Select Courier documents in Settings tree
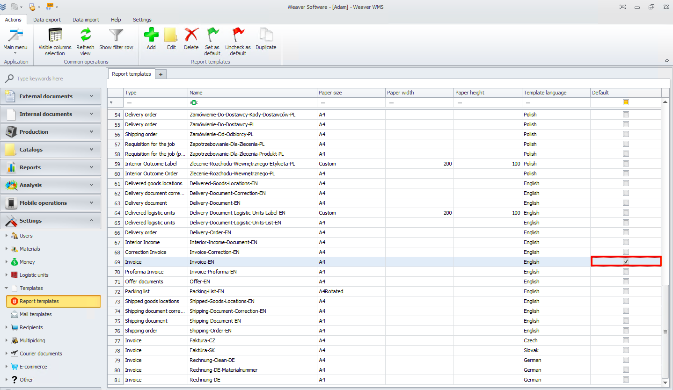The height and width of the screenshot is (390, 673). click(41, 354)
